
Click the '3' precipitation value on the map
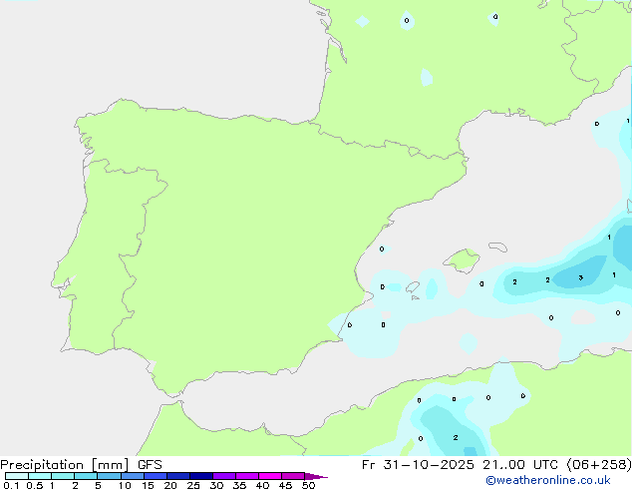581,277
